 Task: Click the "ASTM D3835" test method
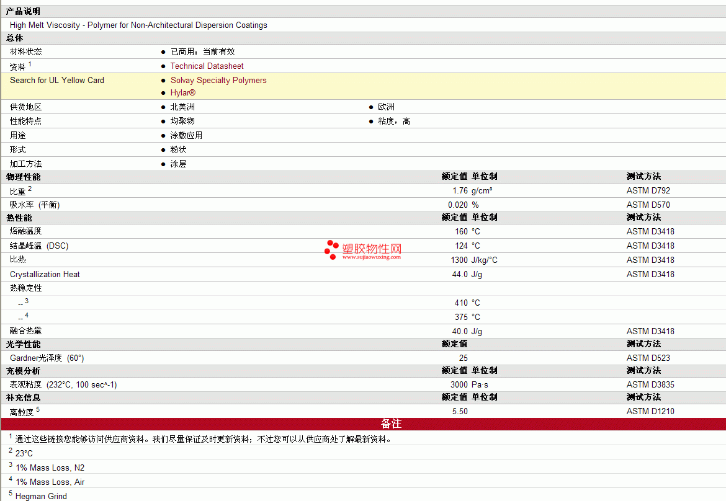point(650,385)
